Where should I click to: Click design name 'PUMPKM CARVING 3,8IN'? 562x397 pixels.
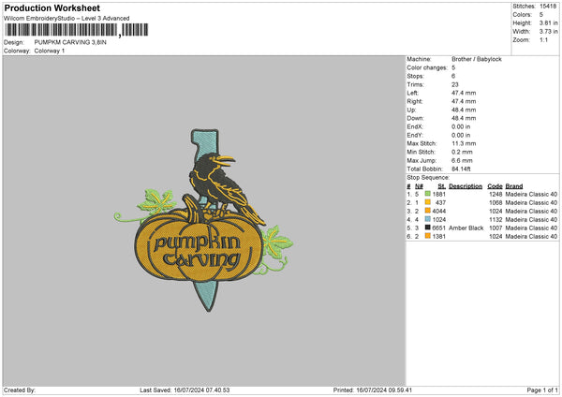(70, 42)
